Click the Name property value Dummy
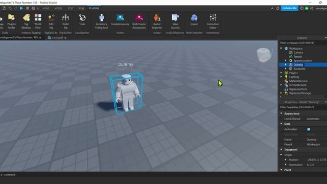 tap(311, 140)
